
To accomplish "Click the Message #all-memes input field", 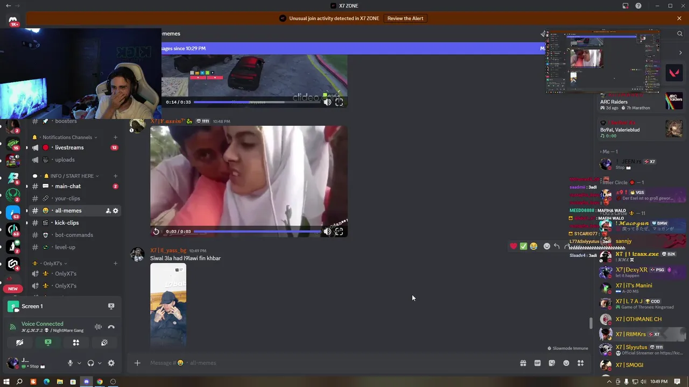I will pyautogui.click(x=328, y=363).
